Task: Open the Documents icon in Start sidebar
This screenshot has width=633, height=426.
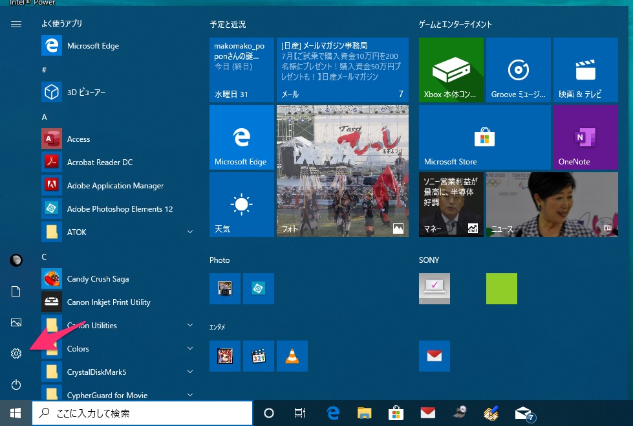Action: coord(16,291)
